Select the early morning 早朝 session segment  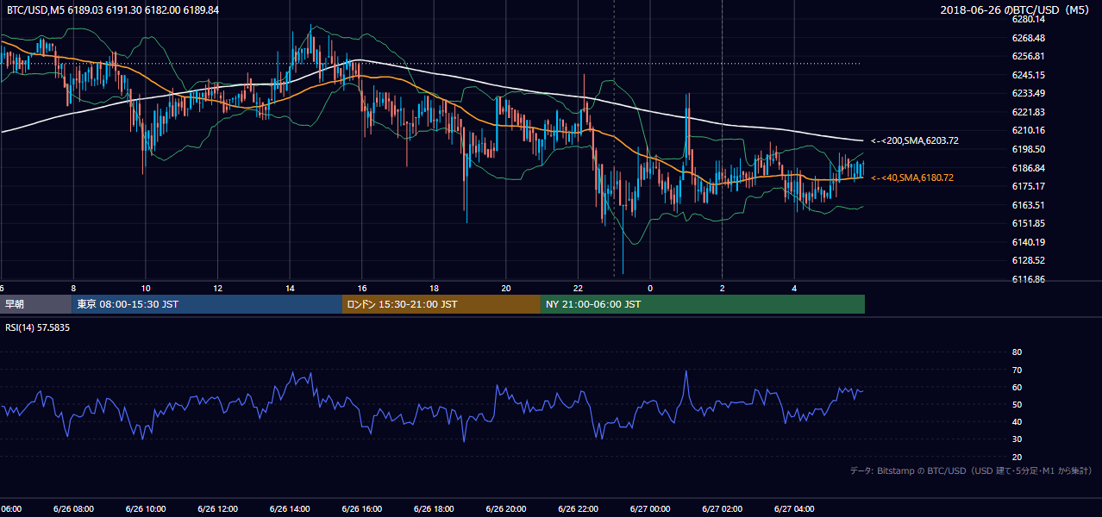coord(36,304)
